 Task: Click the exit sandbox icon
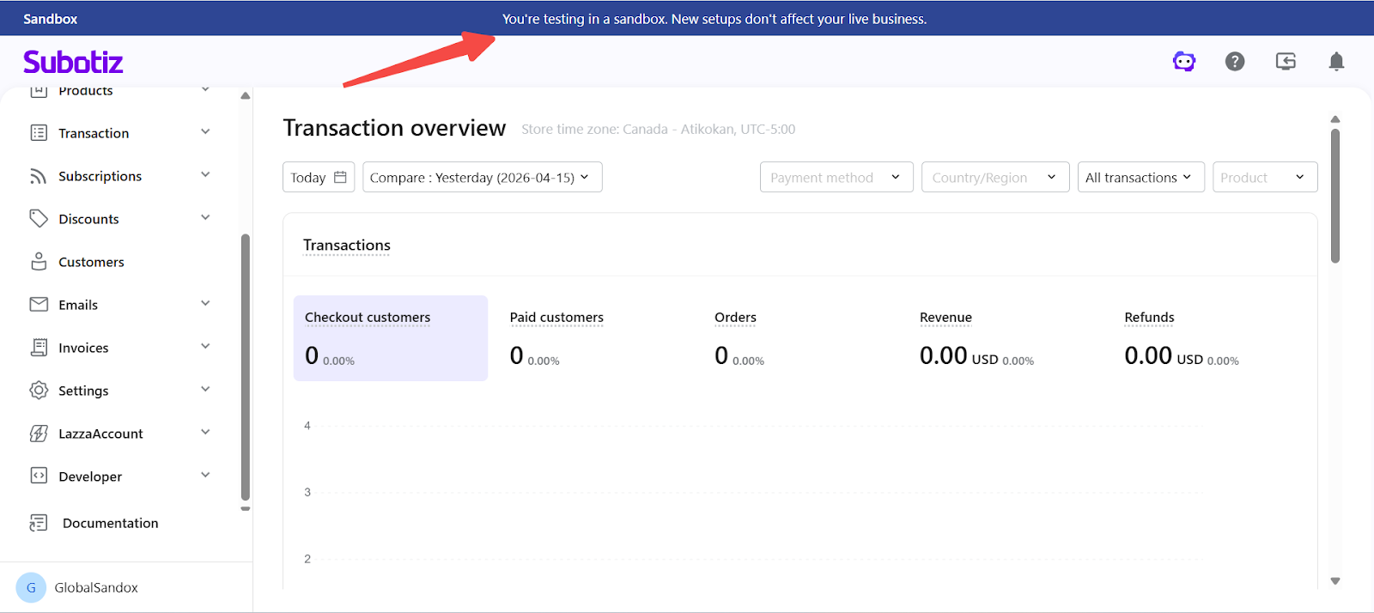click(x=1286, y=61)
